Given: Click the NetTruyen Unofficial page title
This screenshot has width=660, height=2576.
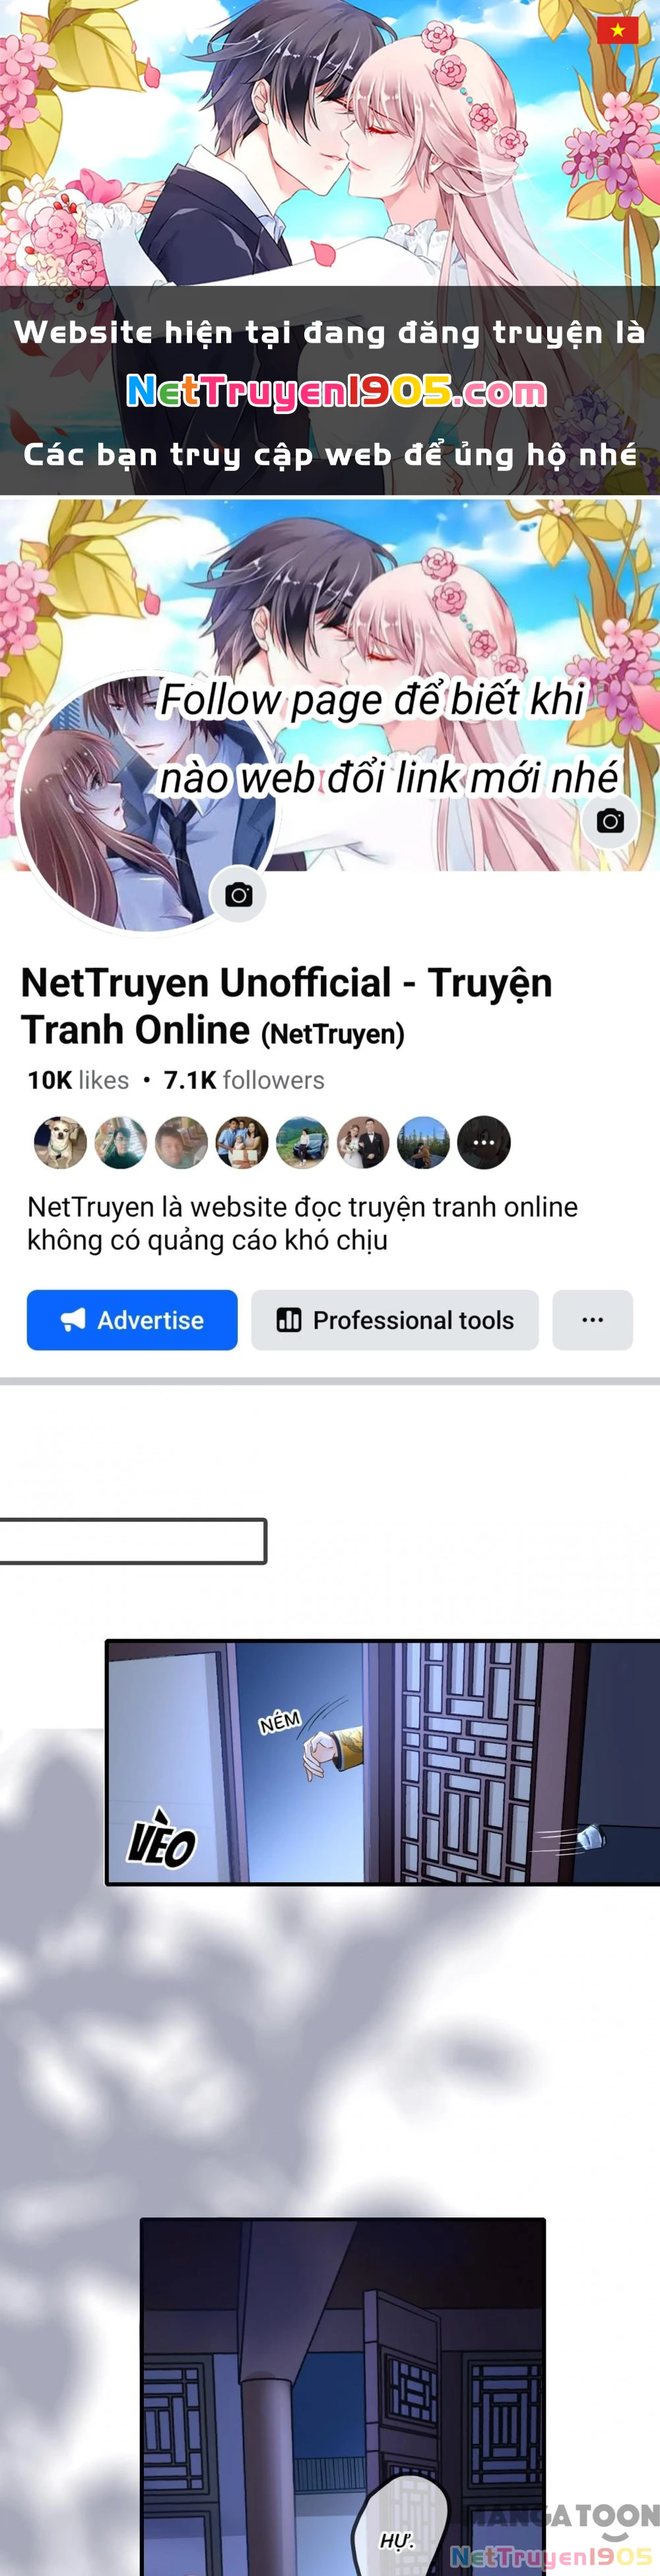Looking at the screenshot, I should click(286, 1006).
